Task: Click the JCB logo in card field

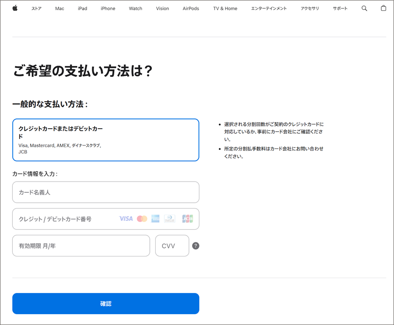Action: [x=187, y=218]
